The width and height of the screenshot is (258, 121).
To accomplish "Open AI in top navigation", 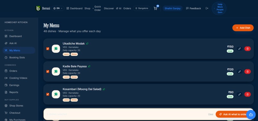I will [119, 8].
